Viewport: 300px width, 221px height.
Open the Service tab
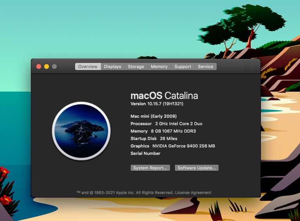(x=206, y=66)
